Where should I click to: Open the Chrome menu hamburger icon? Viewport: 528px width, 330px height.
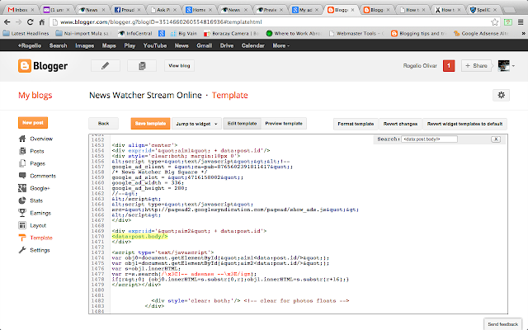[x=521, y=22]
